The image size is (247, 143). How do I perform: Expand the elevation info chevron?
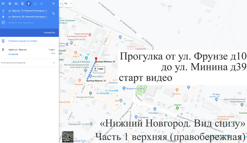point(54,63)
